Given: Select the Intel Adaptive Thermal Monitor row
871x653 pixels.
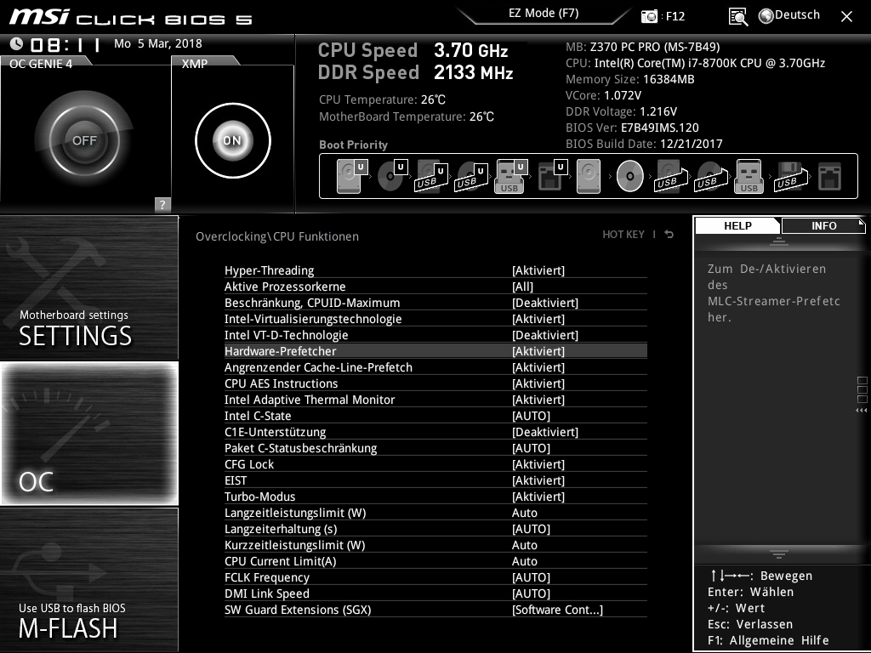Looking at the screenshot, I should (435, 400).
